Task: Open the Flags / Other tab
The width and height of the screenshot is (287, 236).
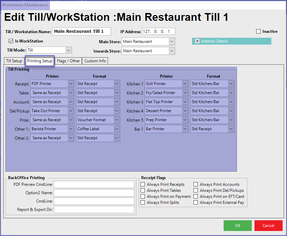Action: (68, 61)
